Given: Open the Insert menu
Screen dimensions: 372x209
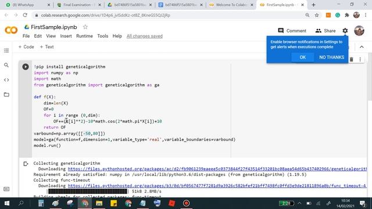Looking at the screenshot, I should tap(66, 36).
